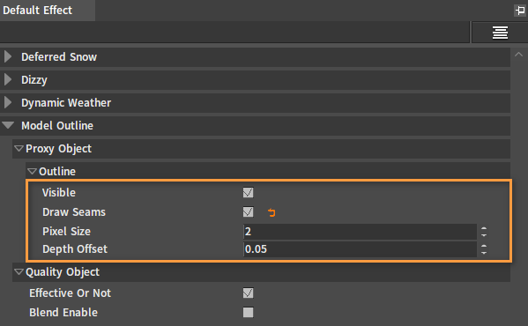Click the Depth Offset value field

360,249
